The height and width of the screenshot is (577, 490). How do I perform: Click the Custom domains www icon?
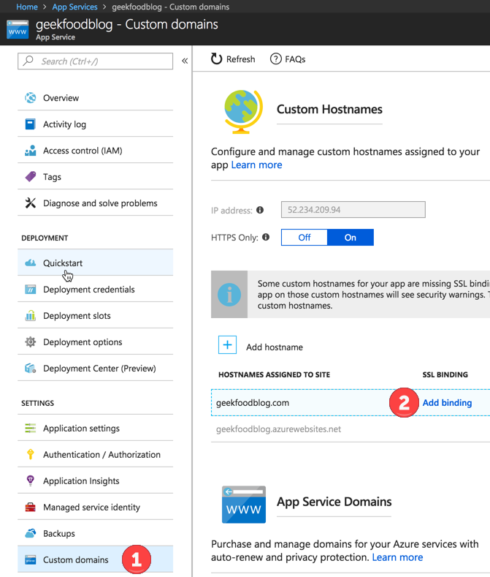point(30,559)
